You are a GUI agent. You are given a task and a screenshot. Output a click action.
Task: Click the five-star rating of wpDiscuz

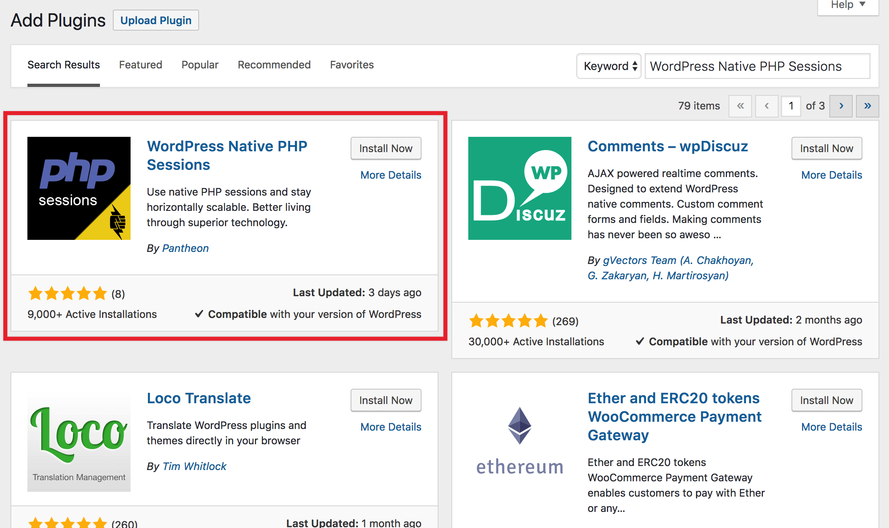[x=508, y=321]
